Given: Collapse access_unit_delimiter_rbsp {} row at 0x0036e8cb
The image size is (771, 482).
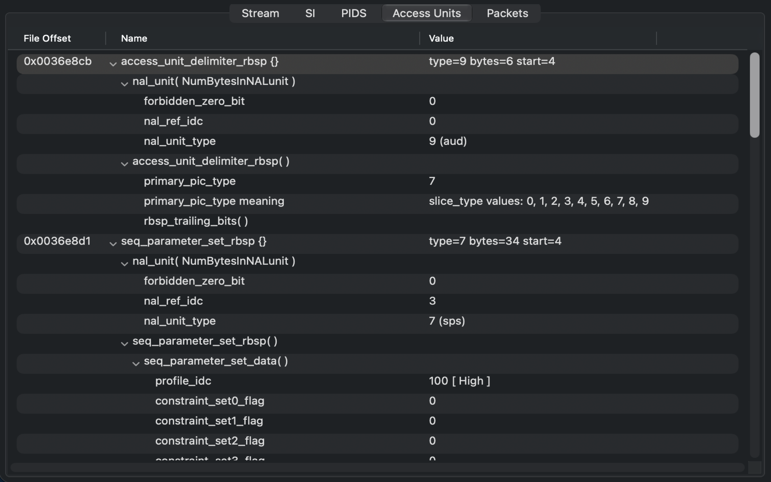Looking at the screenshot, I should (113, 64).
